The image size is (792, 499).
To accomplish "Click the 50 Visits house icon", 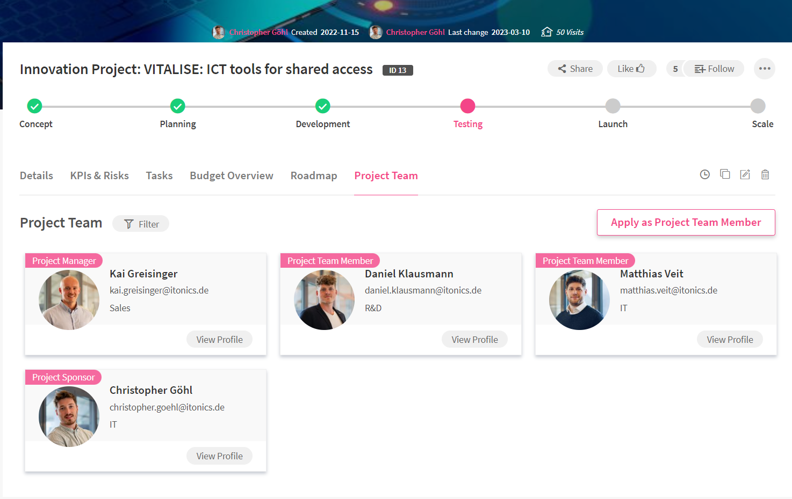I will point(546,32).
